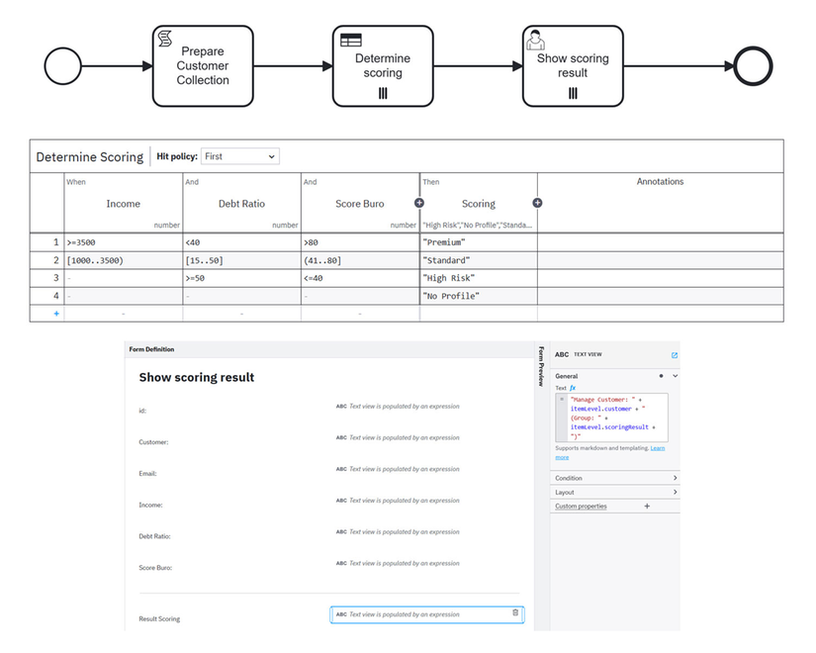Select the Determine scoring task label
816x653 pixels.
(x=383, y=65)
